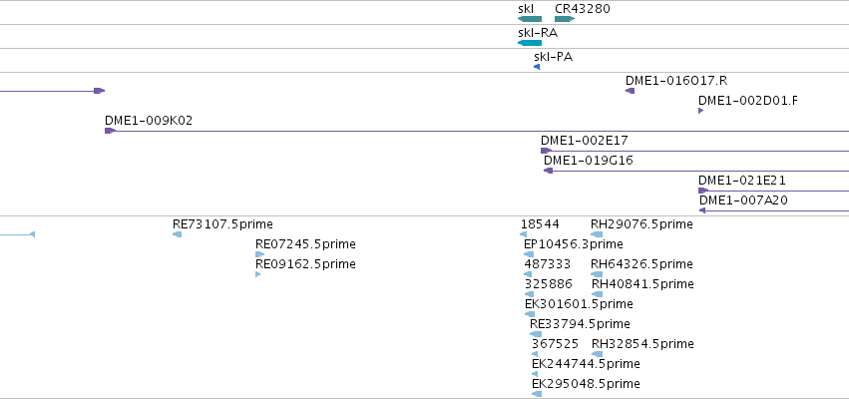Click the RH64326.5prime EST glyph

tap(597, 274)
